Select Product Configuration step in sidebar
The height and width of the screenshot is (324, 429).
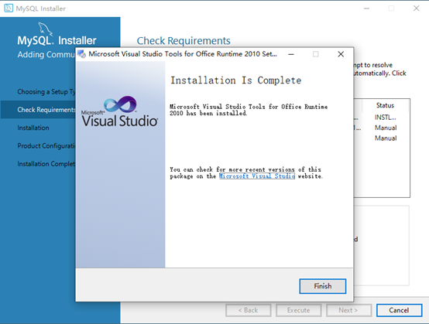click(46, 146)
